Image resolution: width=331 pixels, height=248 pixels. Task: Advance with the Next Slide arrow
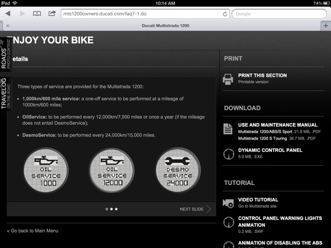pyautogui.click(x=208, y=209)
